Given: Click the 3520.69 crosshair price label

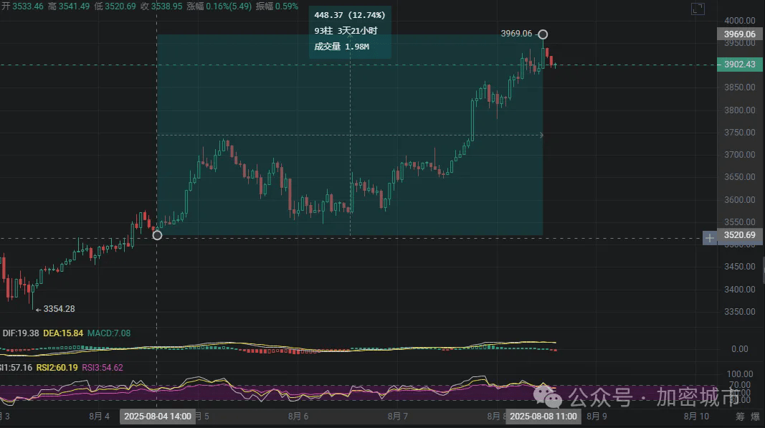Looking at the screenshot, I should (740, 235).
